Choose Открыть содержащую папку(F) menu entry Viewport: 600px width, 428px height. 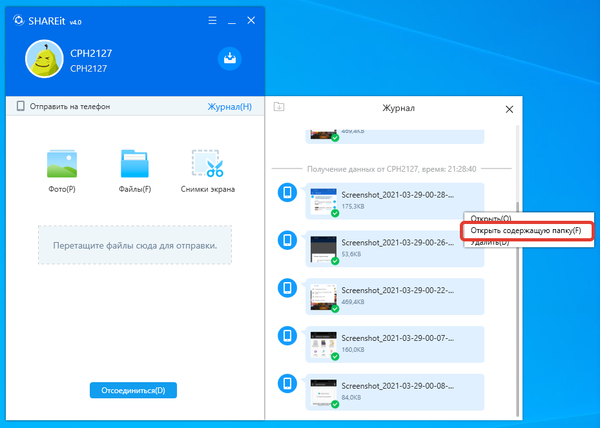point(526,230)
